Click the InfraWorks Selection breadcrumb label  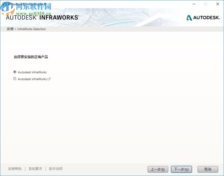pyautogui.click(x=31, y=29)
